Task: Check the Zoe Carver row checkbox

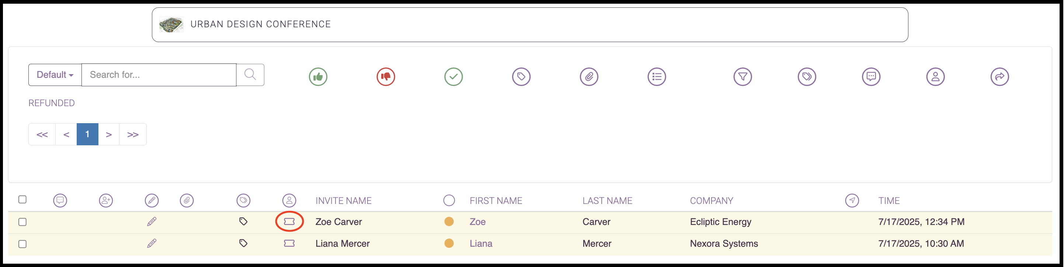Action: tap(23, 222)
